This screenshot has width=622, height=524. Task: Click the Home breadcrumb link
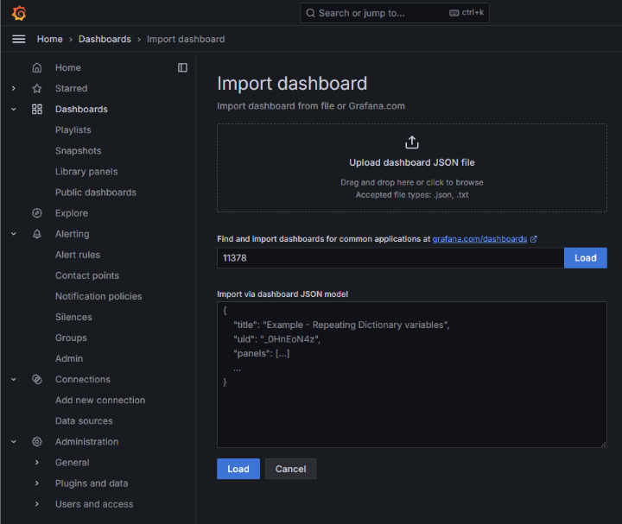coord(49,39)
